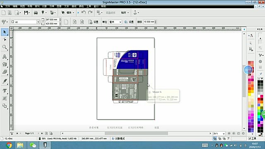Image resolution: width=265 pixels, height=149 pixels.
Task: Open the 编辑 menu
Action: [15, 6]
